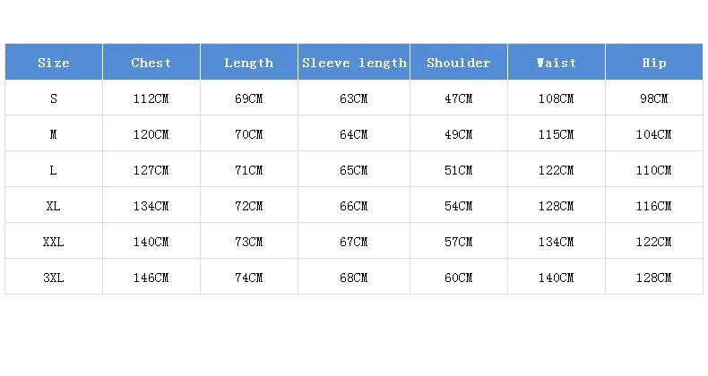Click the XXL size row label
This screenshot has width=708, height=376.
coord(54,242)
